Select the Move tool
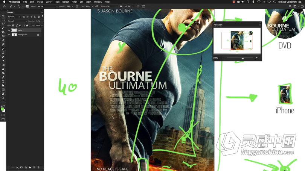The height and width of the screenshot is (171, 305). [3, 15]
